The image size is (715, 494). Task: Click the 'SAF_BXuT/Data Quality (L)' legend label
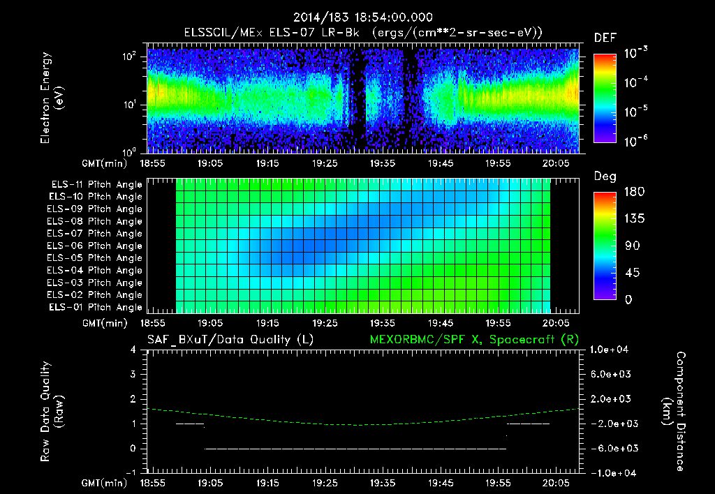(230, 340)
